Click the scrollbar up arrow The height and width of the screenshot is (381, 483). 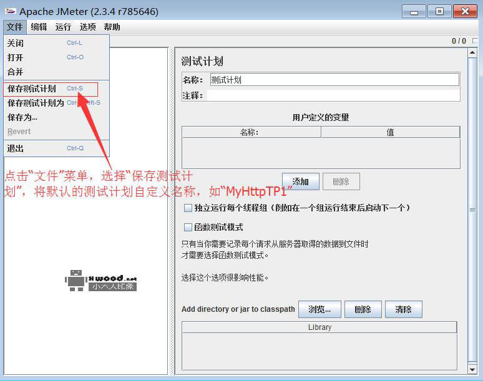pyautogui.click(x=472, y=52)
